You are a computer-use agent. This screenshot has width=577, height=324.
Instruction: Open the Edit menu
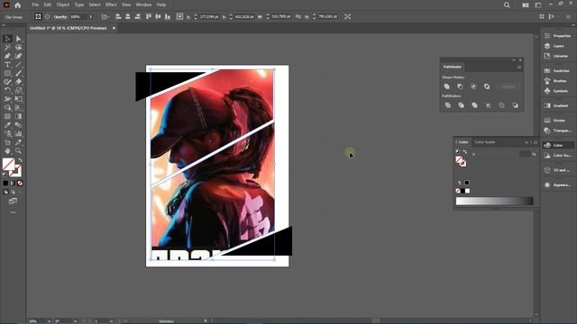click(48, 4)
